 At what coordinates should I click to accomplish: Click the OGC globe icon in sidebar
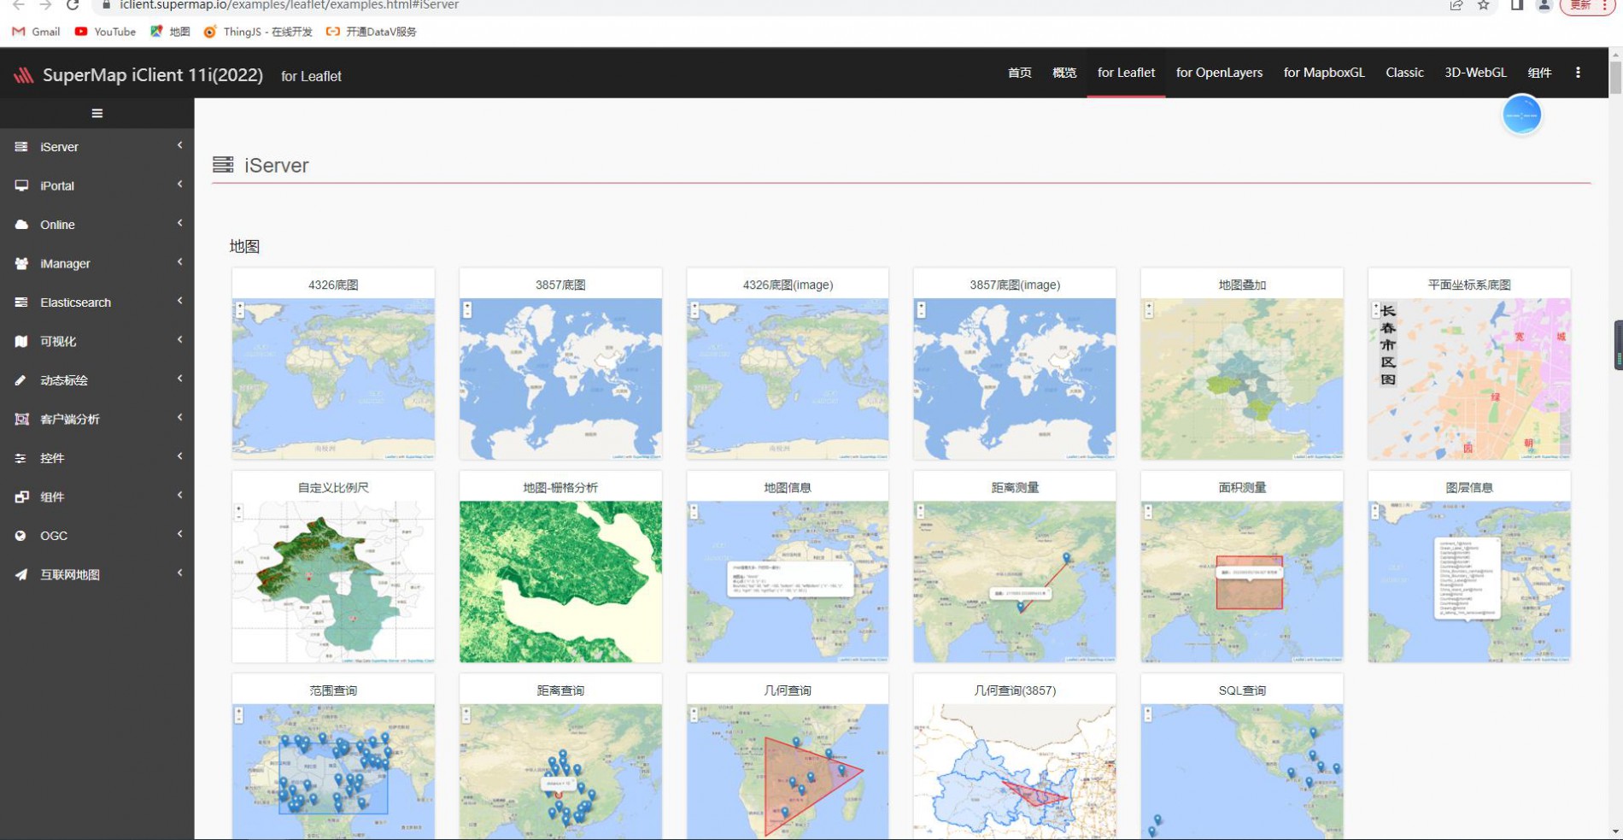coord(21,536)
